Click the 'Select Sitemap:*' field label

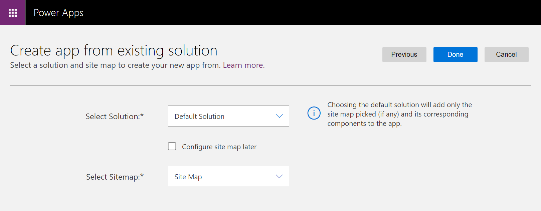(x=115, y=177)
